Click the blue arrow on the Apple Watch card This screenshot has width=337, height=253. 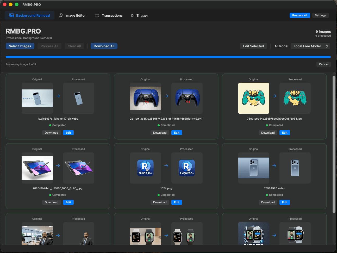[166, 235]
